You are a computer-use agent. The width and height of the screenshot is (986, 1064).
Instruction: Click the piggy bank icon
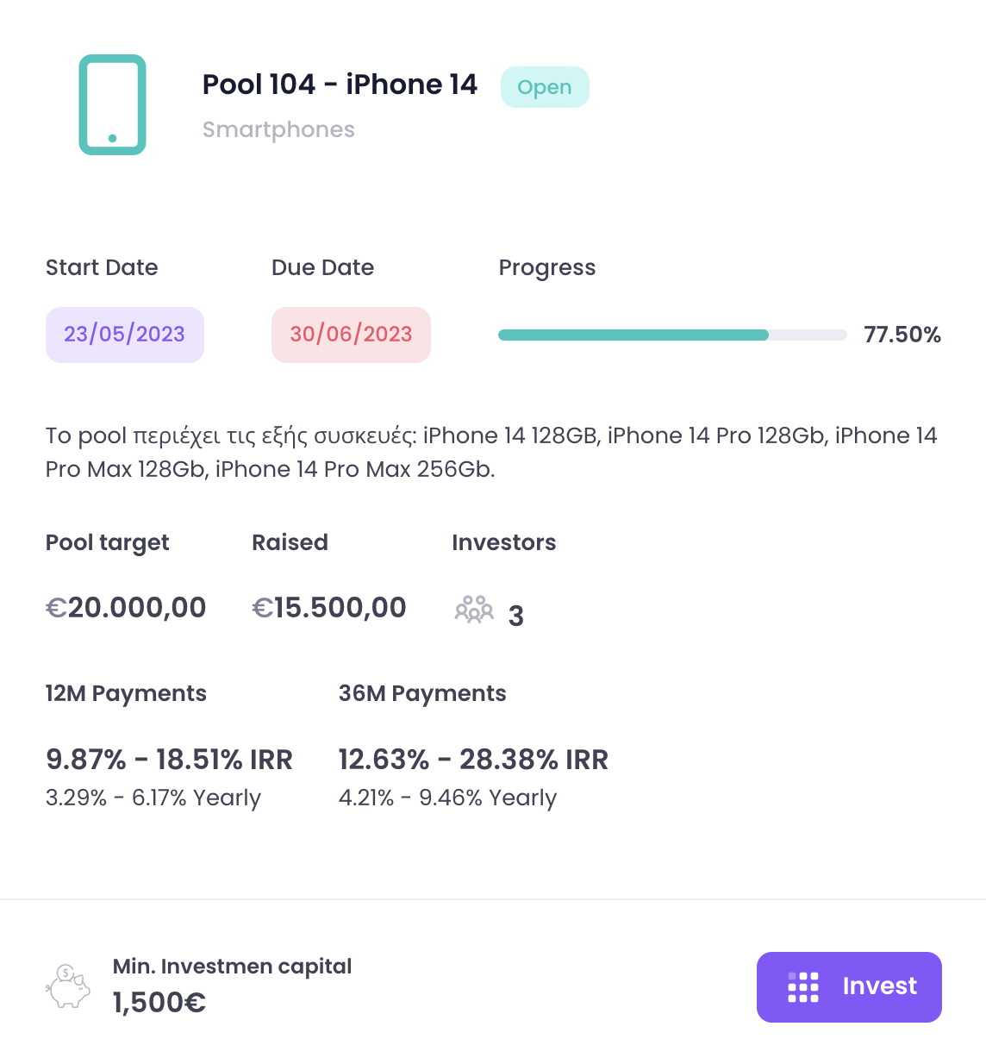pyautogui.click(x=69, y=986)
